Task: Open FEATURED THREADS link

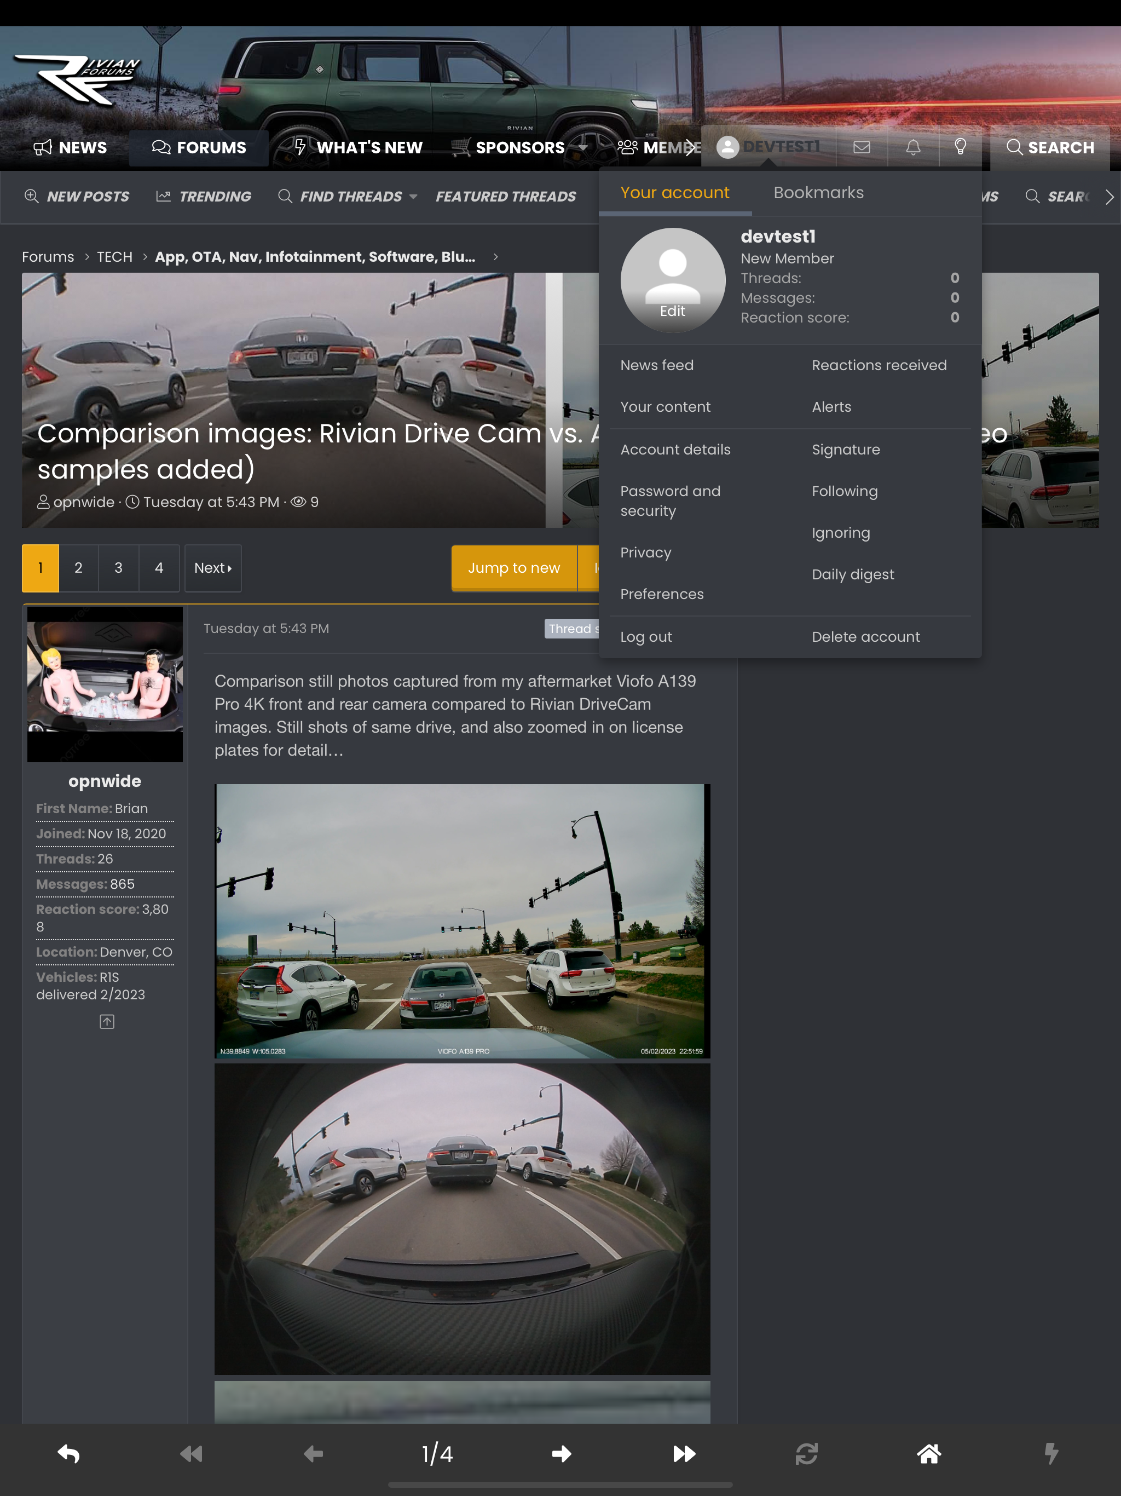Action: coord(506,197)
